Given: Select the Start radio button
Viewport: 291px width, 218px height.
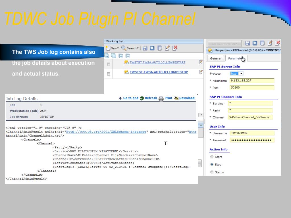Looking at the screenshot, I should tap(212, 157).
